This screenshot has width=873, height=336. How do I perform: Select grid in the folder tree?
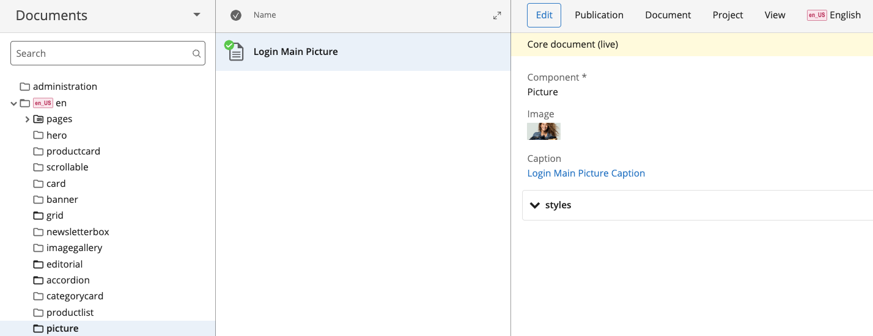[55, 216]
